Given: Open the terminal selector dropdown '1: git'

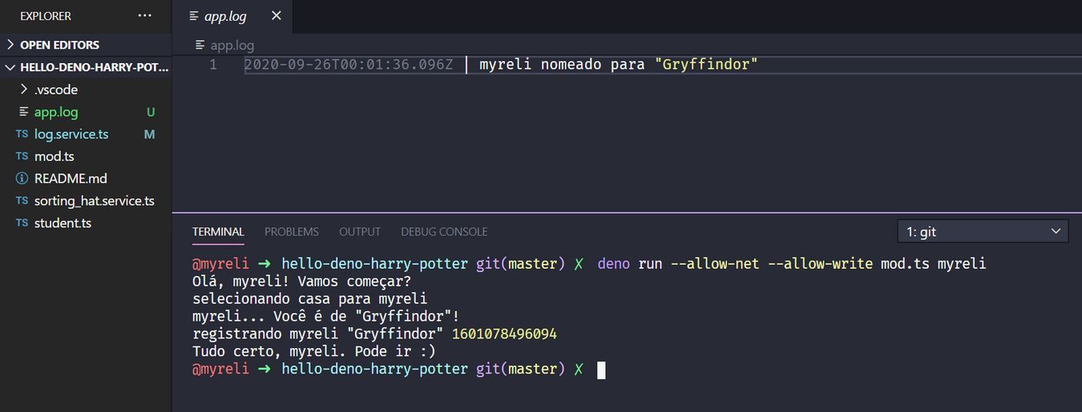Looking at the screenshot, I should (x=983, y=232).
